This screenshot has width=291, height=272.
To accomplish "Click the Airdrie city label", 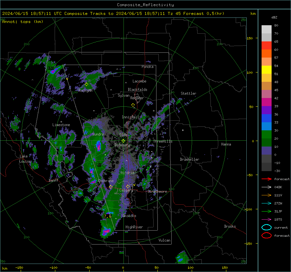I will click(127, 173).
